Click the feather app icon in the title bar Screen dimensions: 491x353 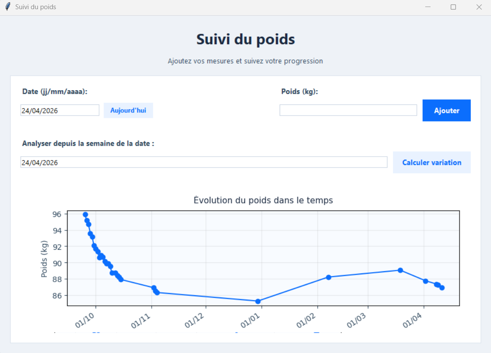(x=7, y=7)
